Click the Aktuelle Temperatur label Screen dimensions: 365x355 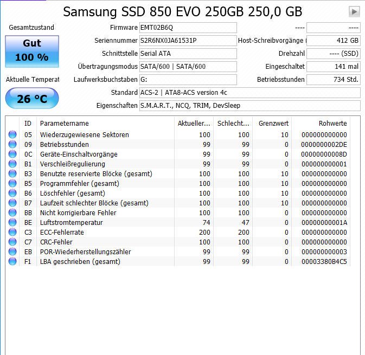[x=33, y=80]
